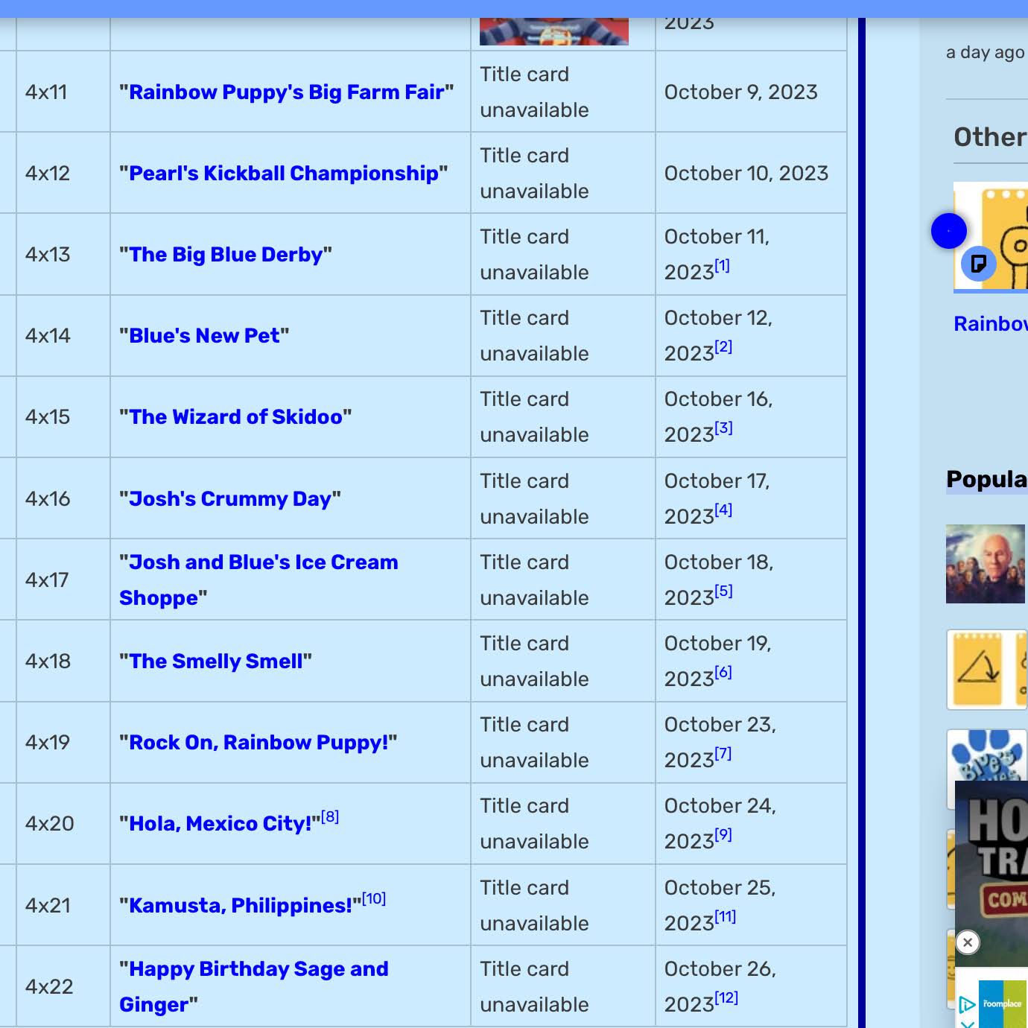Jump to footnote [10] next to Kamusta, Philippines!
The width and height of the screenshot is (1028, 1028).
coord(374,898)
